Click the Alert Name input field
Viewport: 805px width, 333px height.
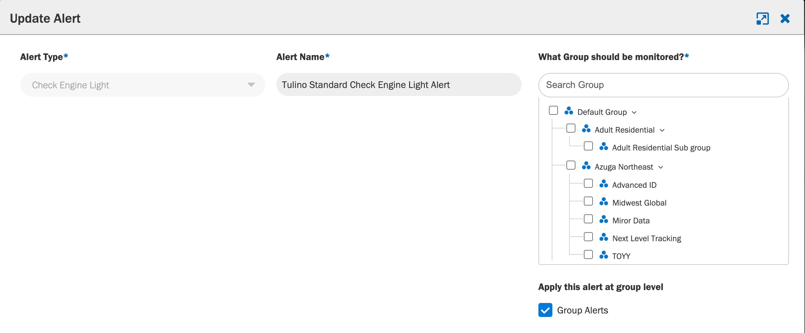point(399,84)
